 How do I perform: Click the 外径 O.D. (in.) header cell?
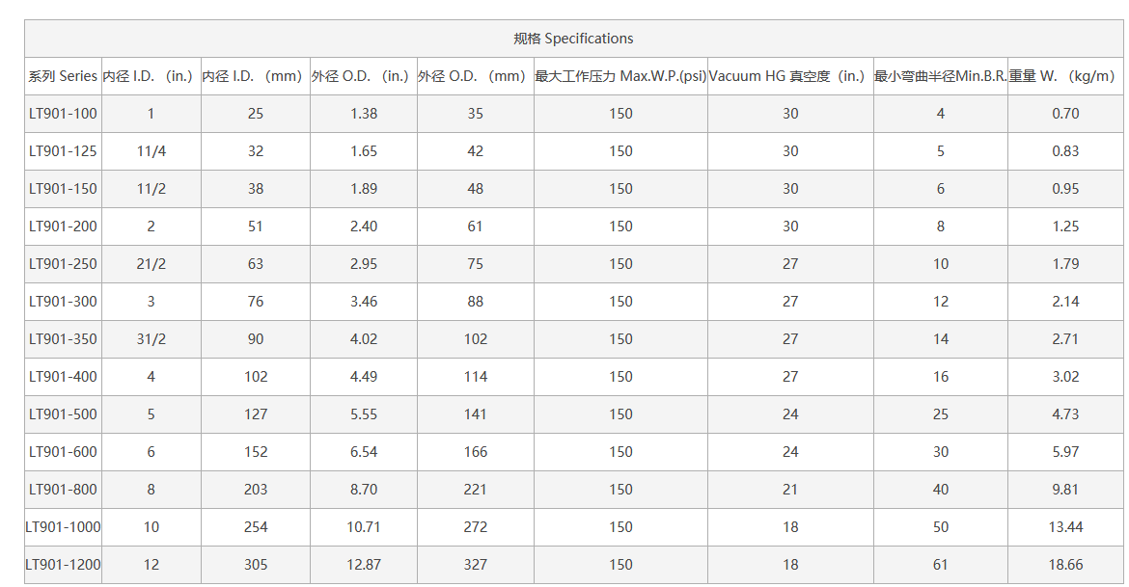click(x=364, y=76)
